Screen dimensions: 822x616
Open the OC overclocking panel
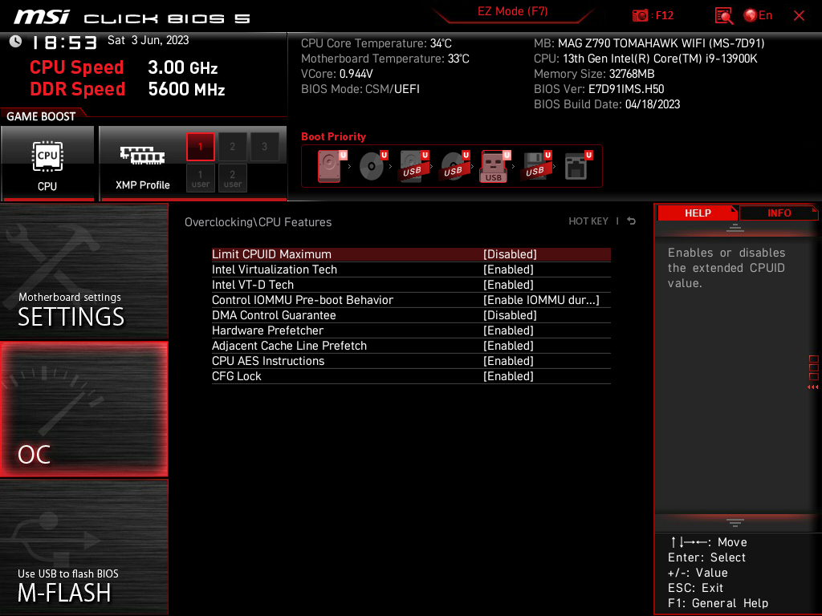coord(83,410)
